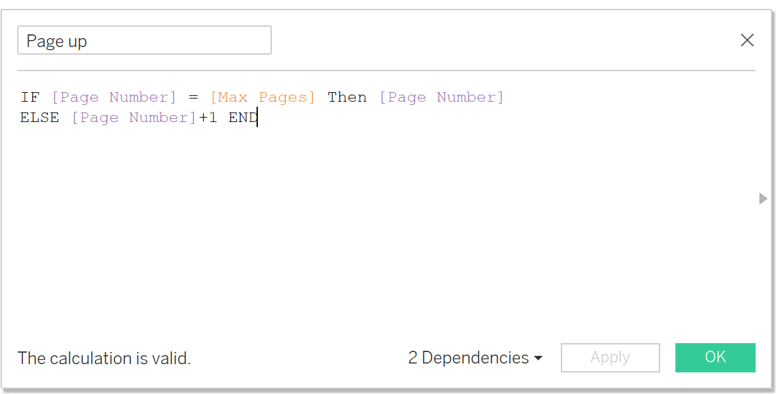Click the '+1' in the formula
The width and height of the screenshot is (776, 394).
(x=208, y=118)
